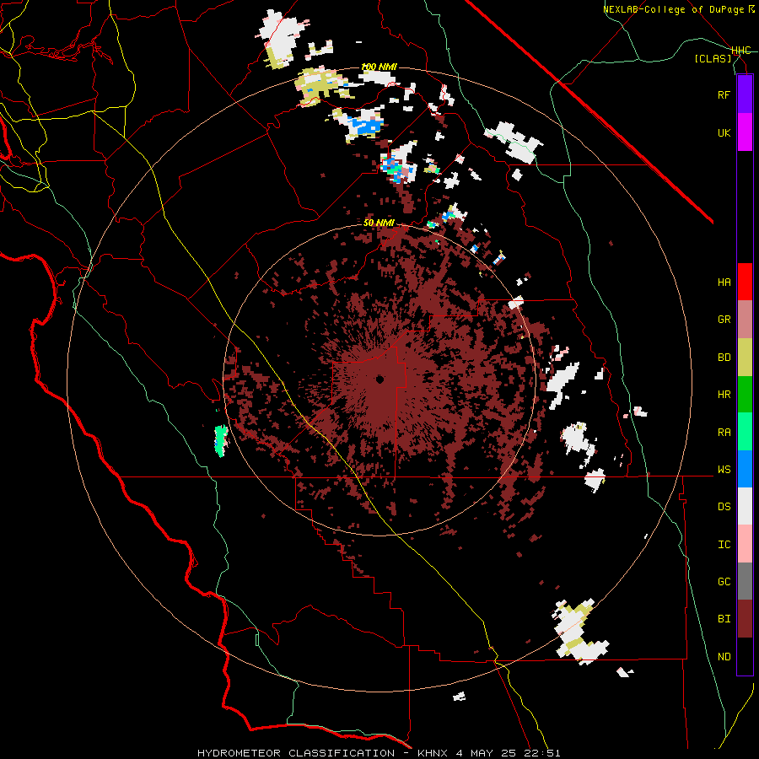This screenshot has height=759, width=759.
Task: Click the 100 NMI range ring label
Action: [x=379, y=67]
